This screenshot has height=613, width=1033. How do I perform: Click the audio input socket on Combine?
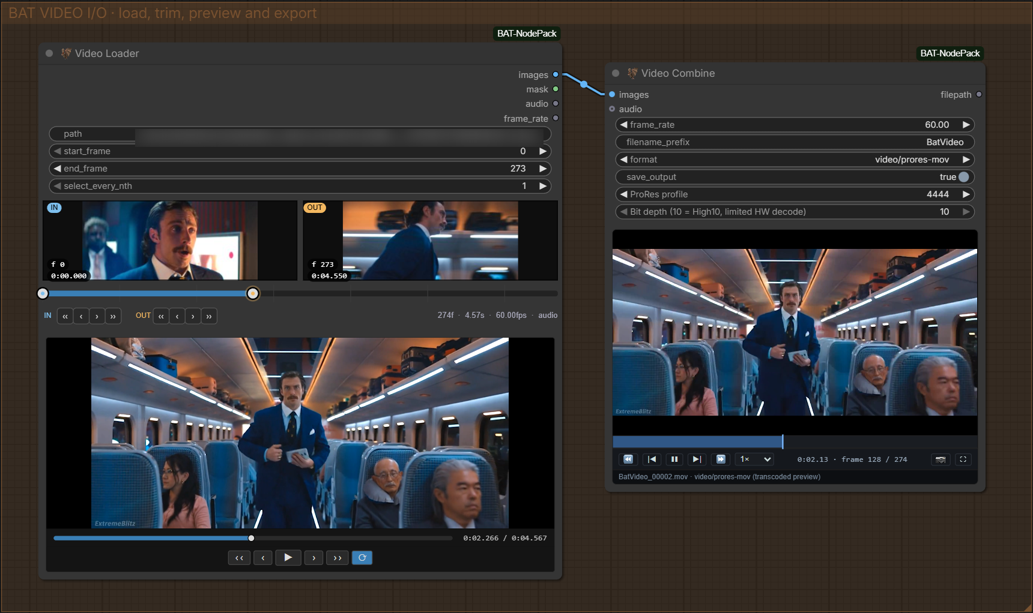(x=612, y=109)
